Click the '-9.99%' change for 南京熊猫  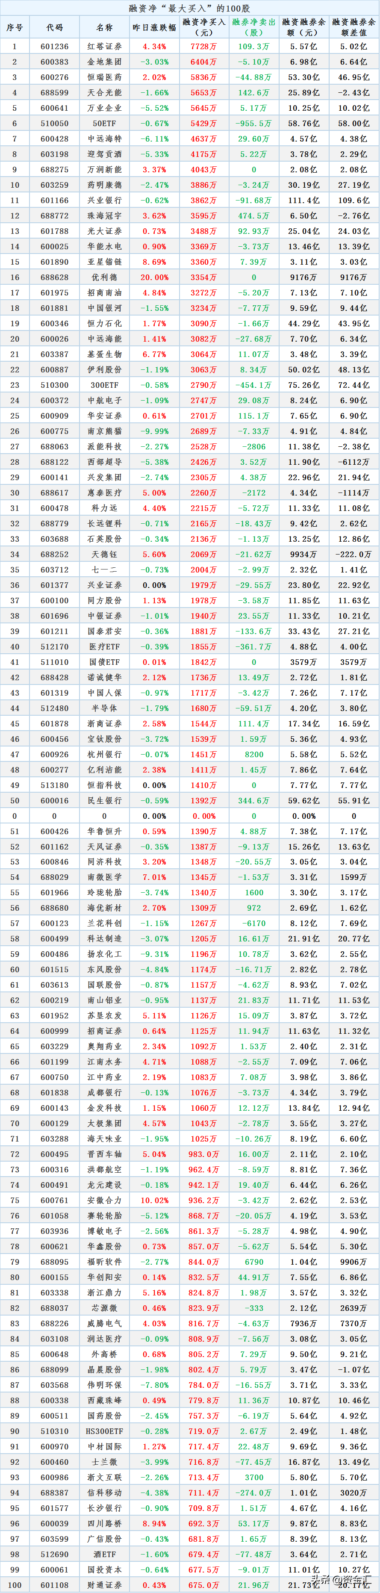pyautogui.click(x=154, y=431)
